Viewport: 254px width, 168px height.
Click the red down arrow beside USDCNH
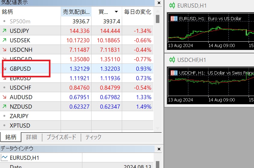tap(4, 50)
